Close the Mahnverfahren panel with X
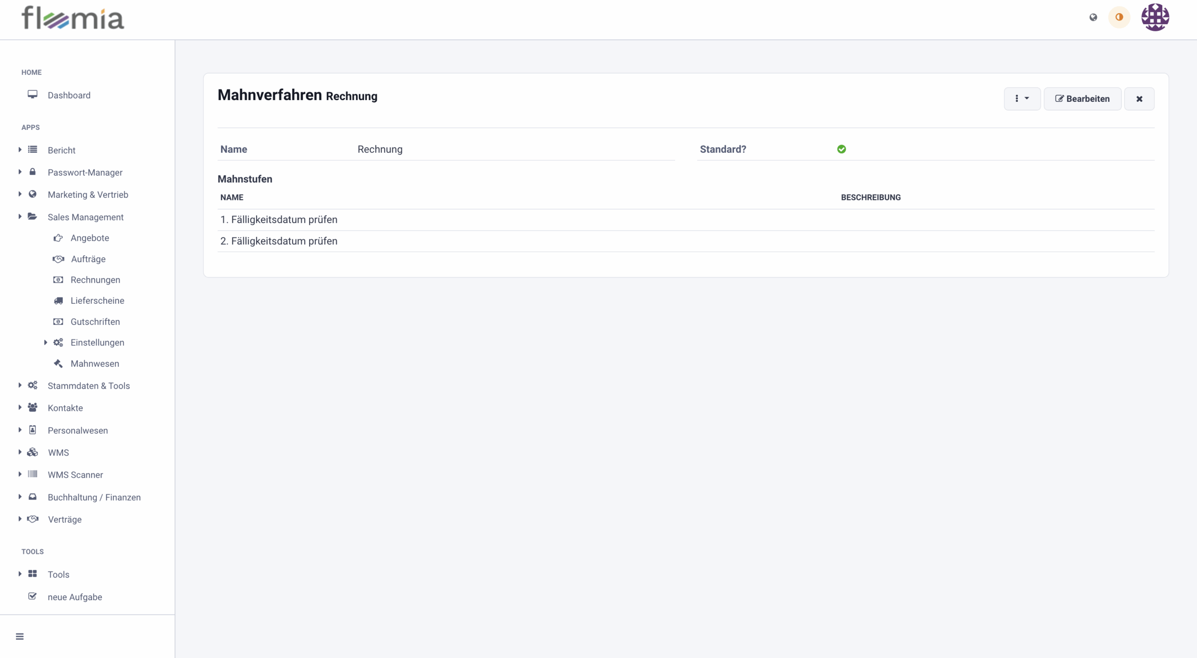The image size is (1197, 658). tap(1139, 99)
